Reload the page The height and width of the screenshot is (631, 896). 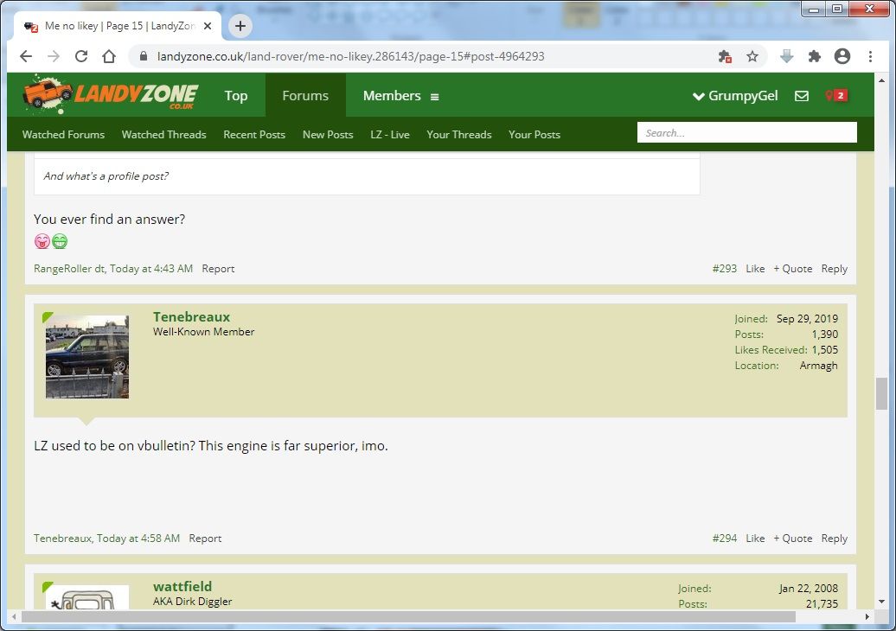(81, 56)
